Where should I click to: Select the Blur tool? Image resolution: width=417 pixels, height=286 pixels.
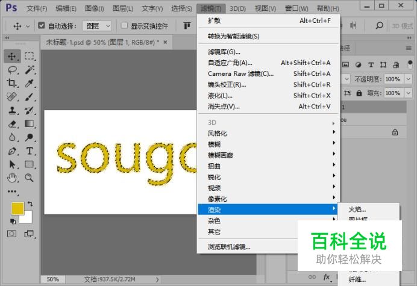click(11, 137)
